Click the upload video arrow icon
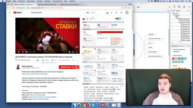 tap(112, 13)
